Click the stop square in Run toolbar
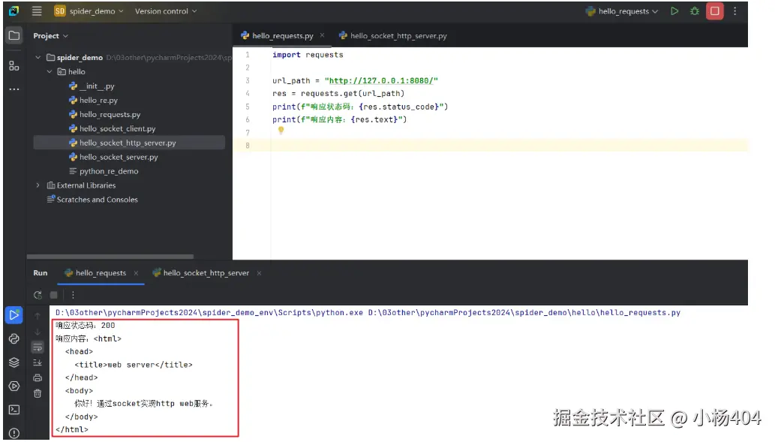This screenshot has height=442, width=775. [54, 295]
